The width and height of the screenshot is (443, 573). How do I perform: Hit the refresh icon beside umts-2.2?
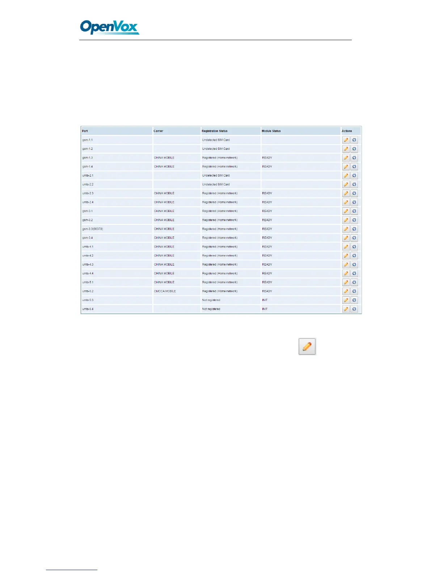click(354, 184)
